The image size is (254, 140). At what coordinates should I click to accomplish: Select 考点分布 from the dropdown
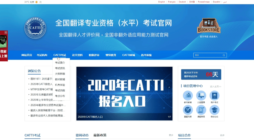tap(60, 96)
